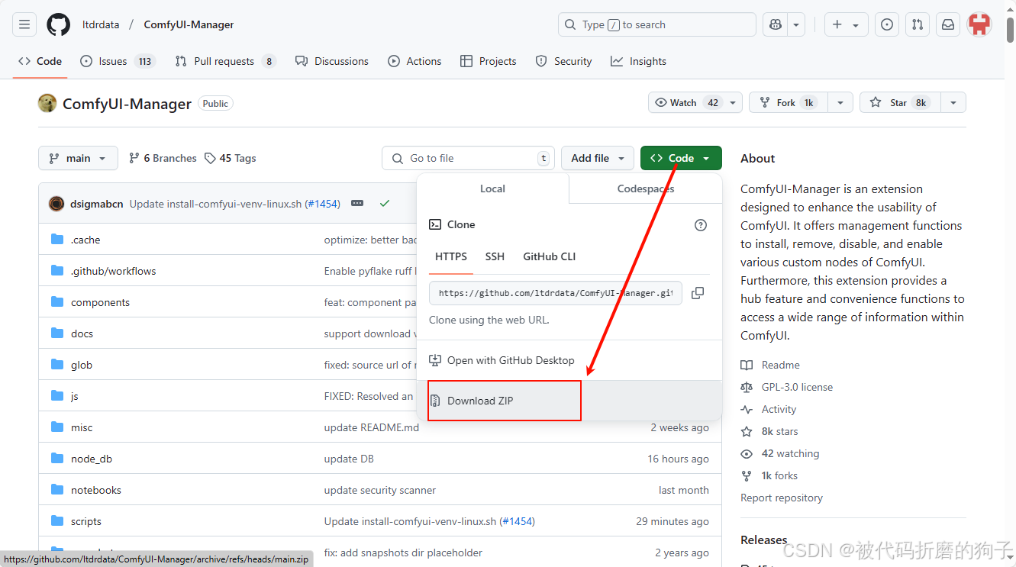Open the notebooks folder
Viewport: 1016px width, 567px height.
coord(96,490)
